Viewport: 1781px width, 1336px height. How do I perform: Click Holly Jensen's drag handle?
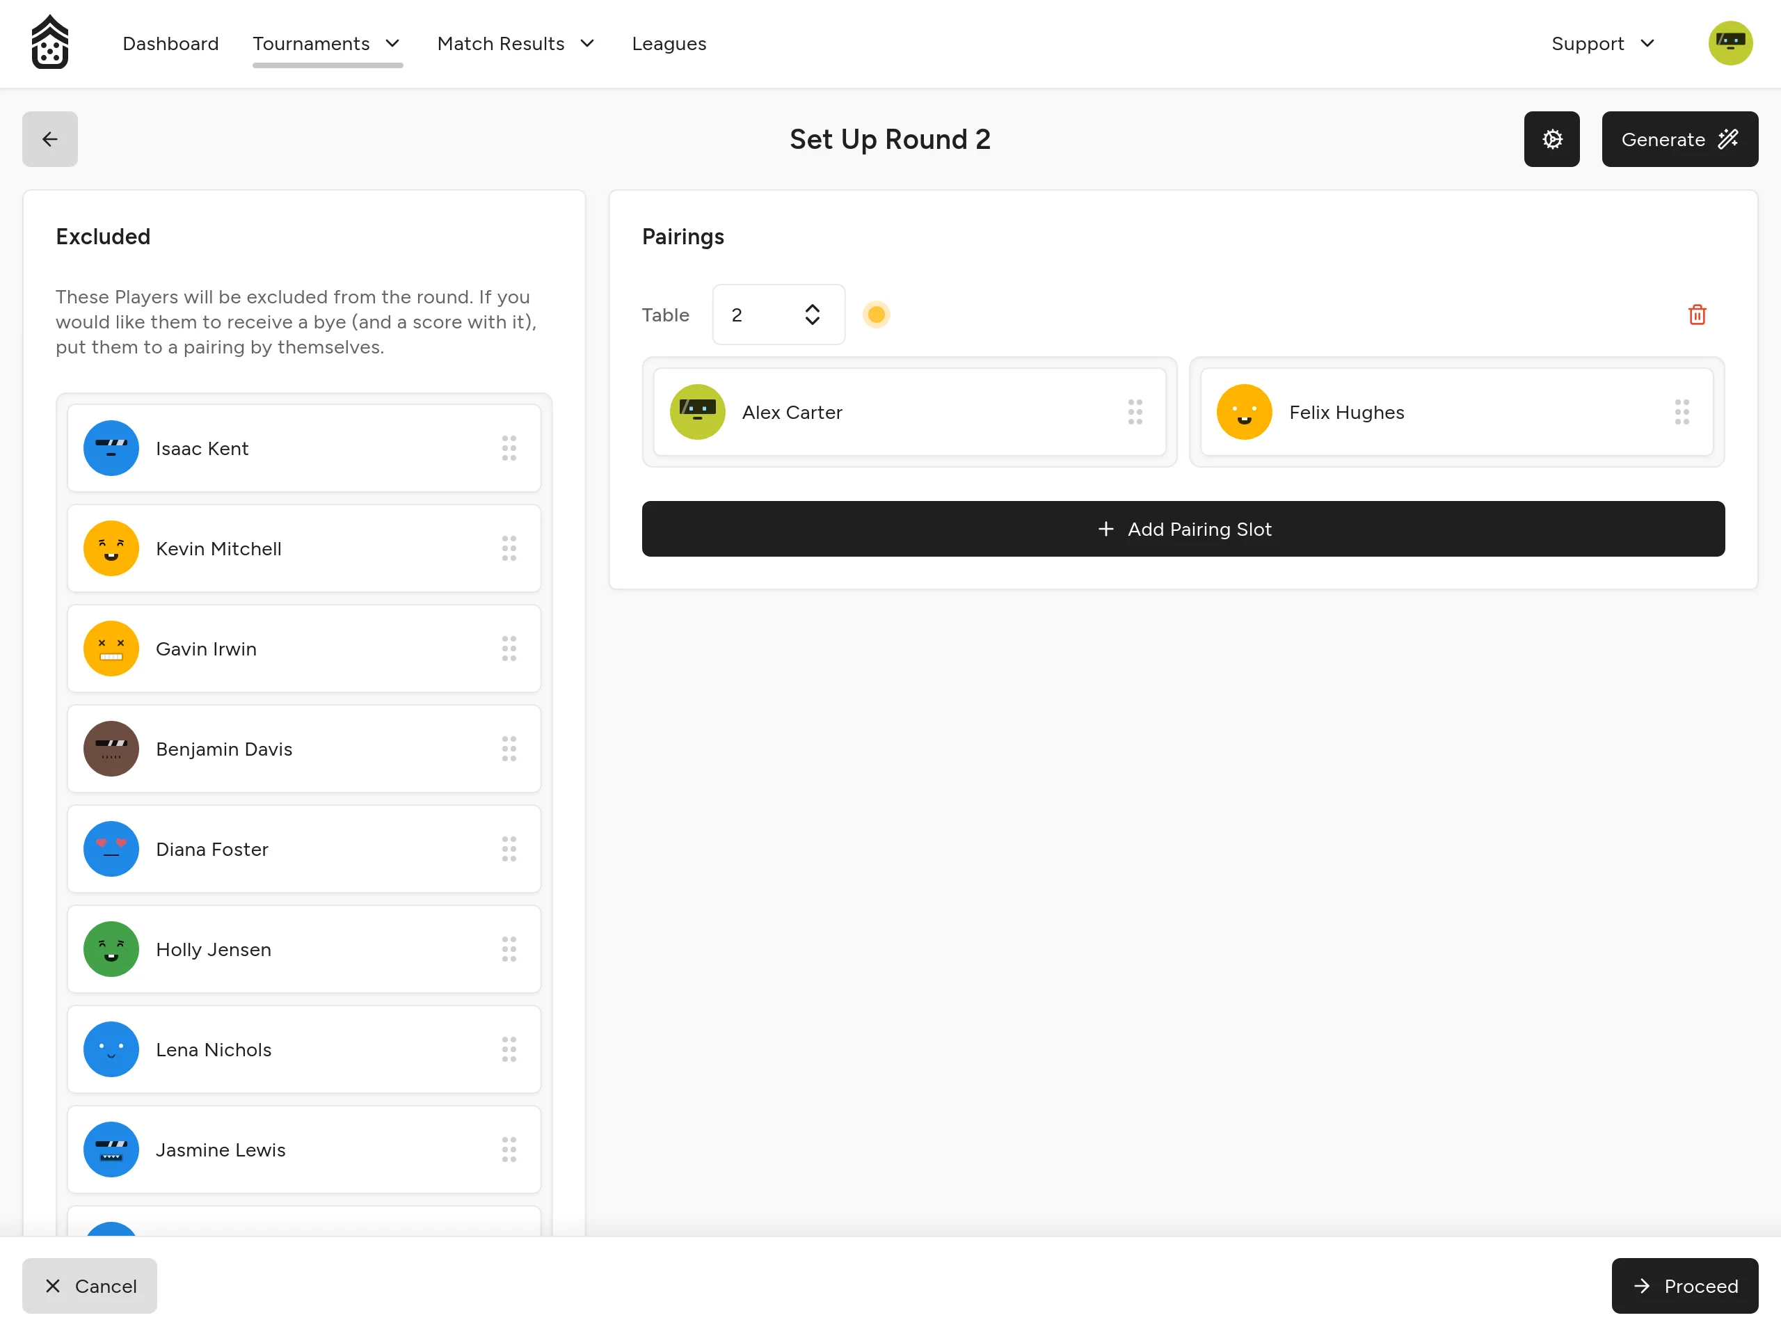[x=509, y=949]
